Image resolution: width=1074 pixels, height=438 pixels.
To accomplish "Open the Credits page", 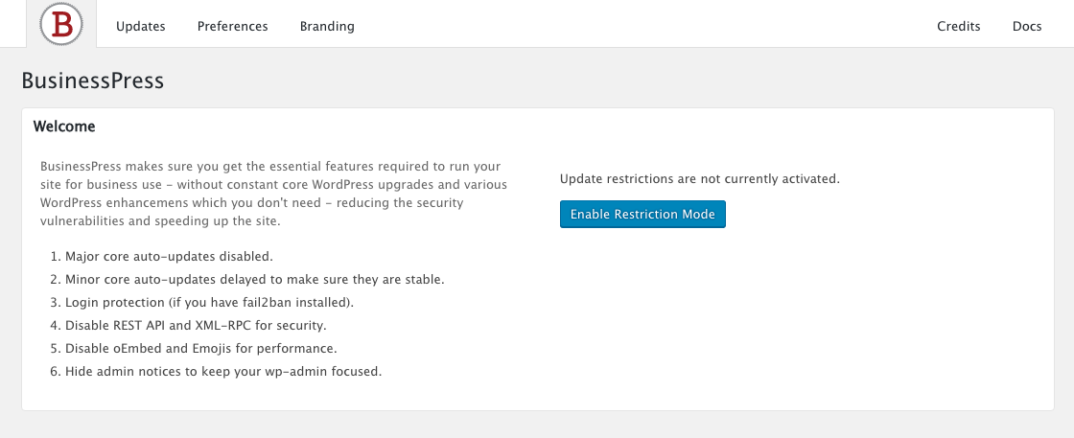I will 958,27.
